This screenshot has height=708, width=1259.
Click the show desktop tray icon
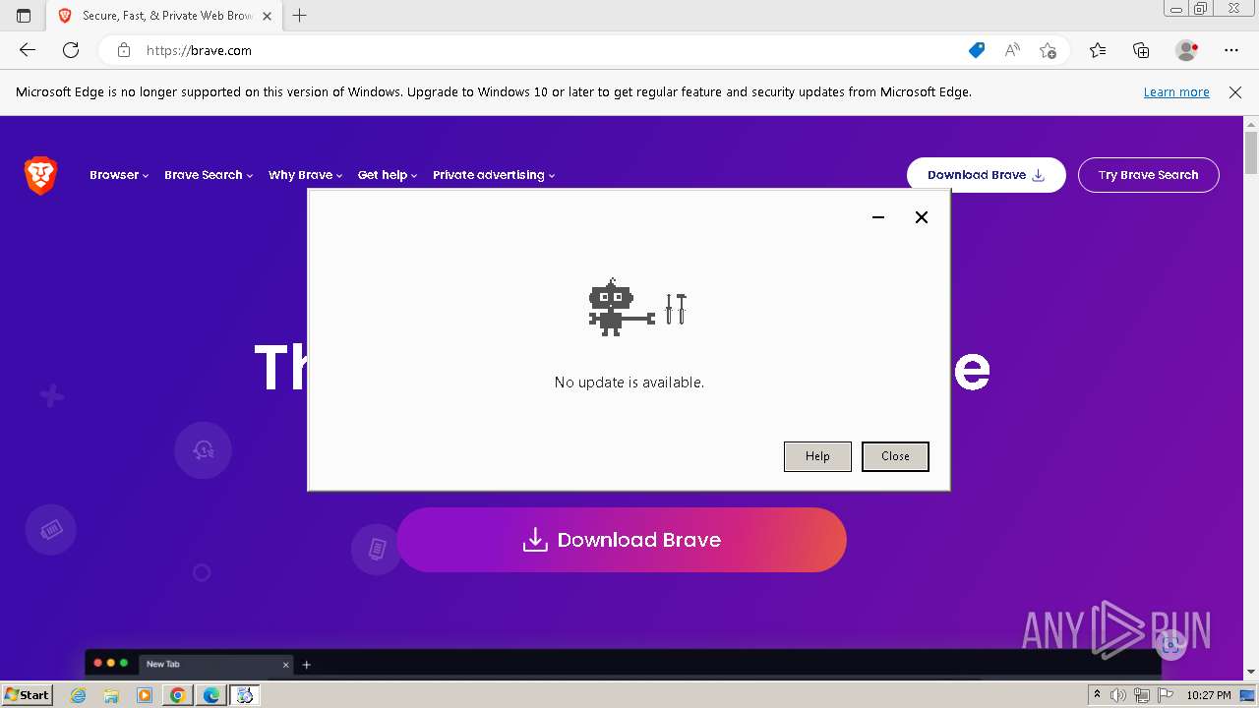coord(1247,695)
